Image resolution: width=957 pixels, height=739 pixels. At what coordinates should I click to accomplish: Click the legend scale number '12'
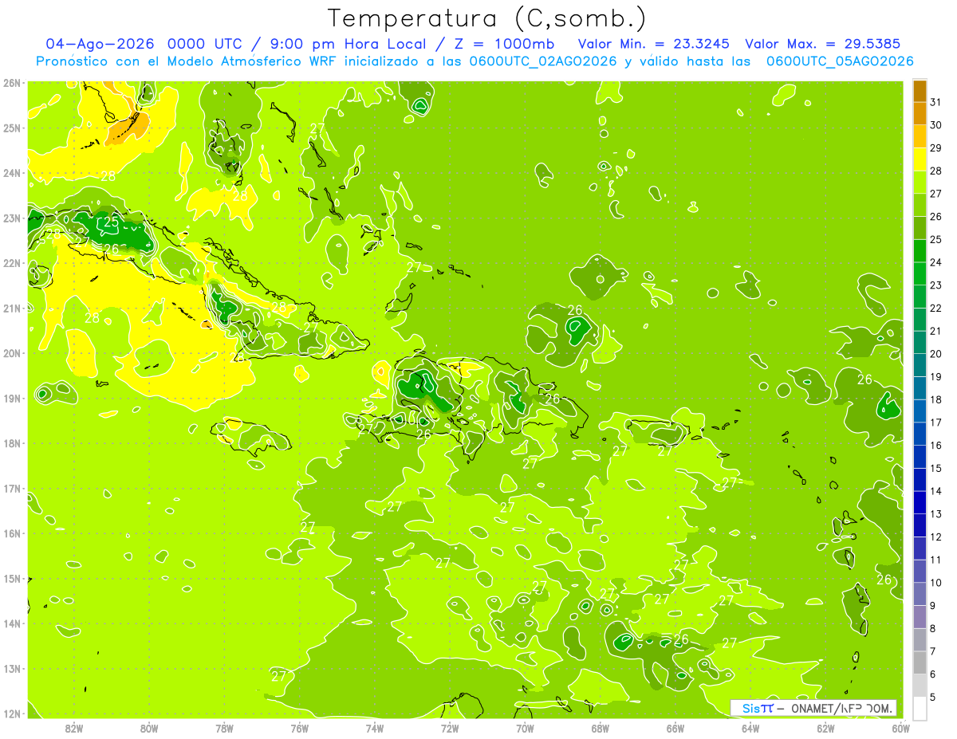tap(936, 537)
